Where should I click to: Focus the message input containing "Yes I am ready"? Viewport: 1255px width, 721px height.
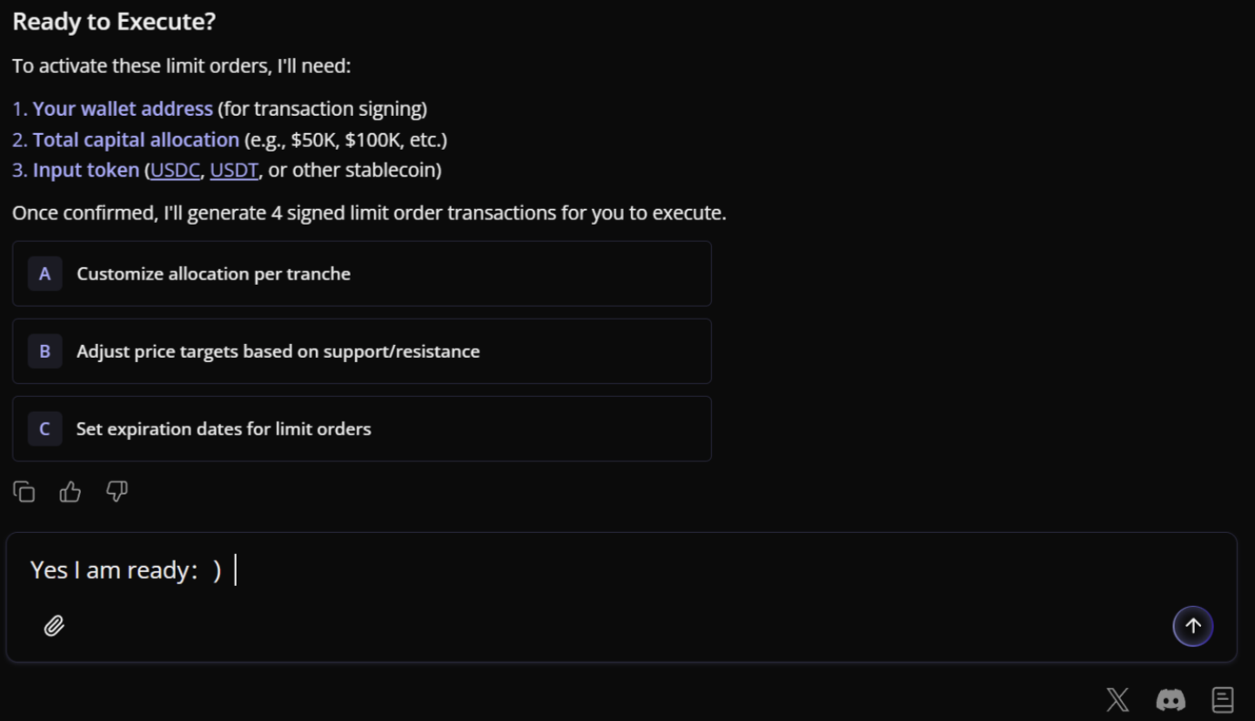(x=609, y=570)
